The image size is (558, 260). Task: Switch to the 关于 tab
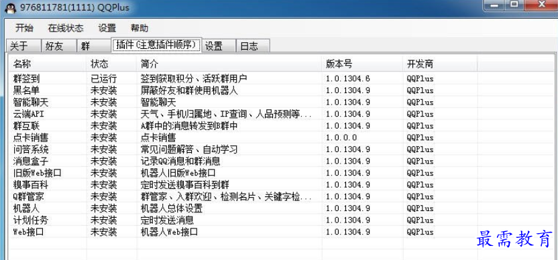[x=23, y=46]
